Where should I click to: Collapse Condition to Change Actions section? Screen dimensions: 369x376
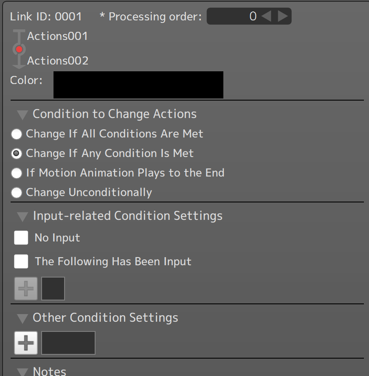tap(23, 115)
